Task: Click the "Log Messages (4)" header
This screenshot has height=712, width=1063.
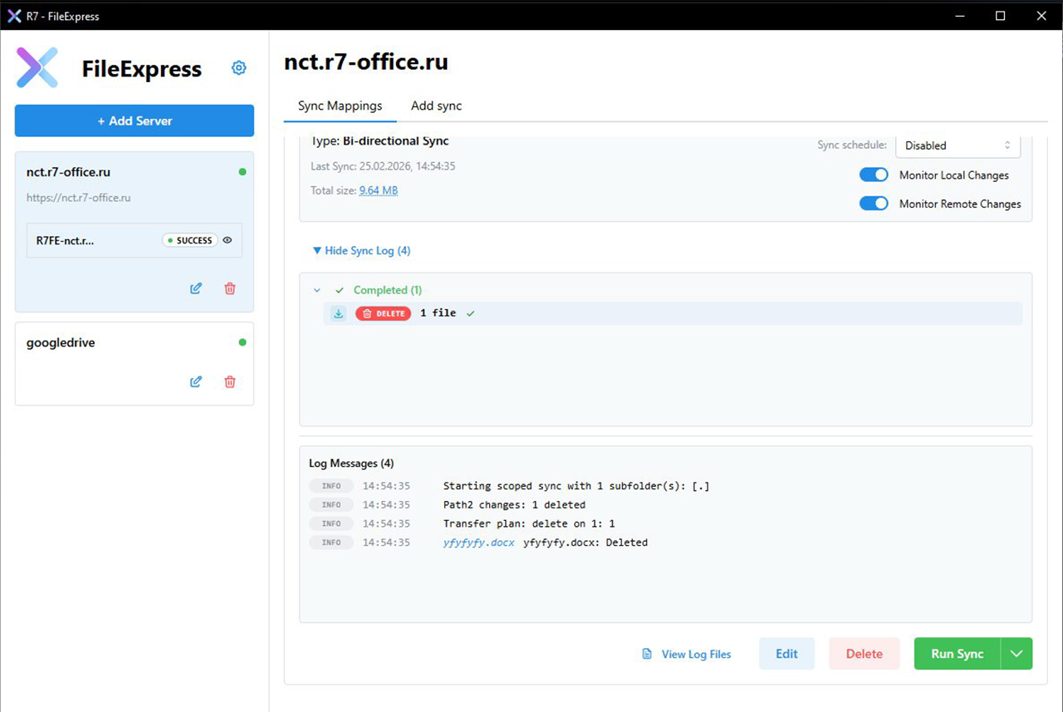Action: pos(351,463)
